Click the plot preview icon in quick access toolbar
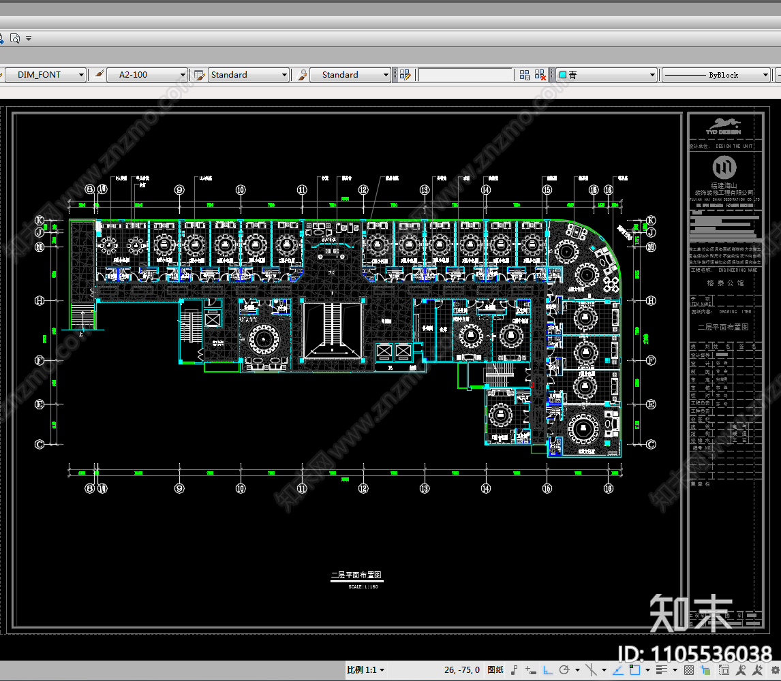 click(15, 38)
